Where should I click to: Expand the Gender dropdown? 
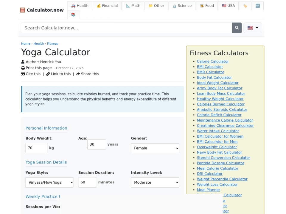(x=155, y=148)
